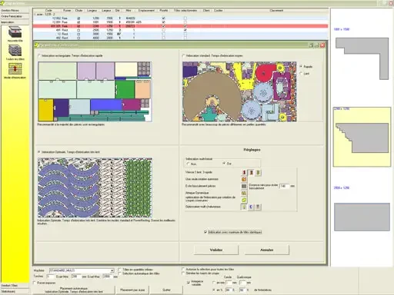This screenshot has height=295, width=394.
Task: Select the rectangular nesting radio option
Action: tap(39, 55)
